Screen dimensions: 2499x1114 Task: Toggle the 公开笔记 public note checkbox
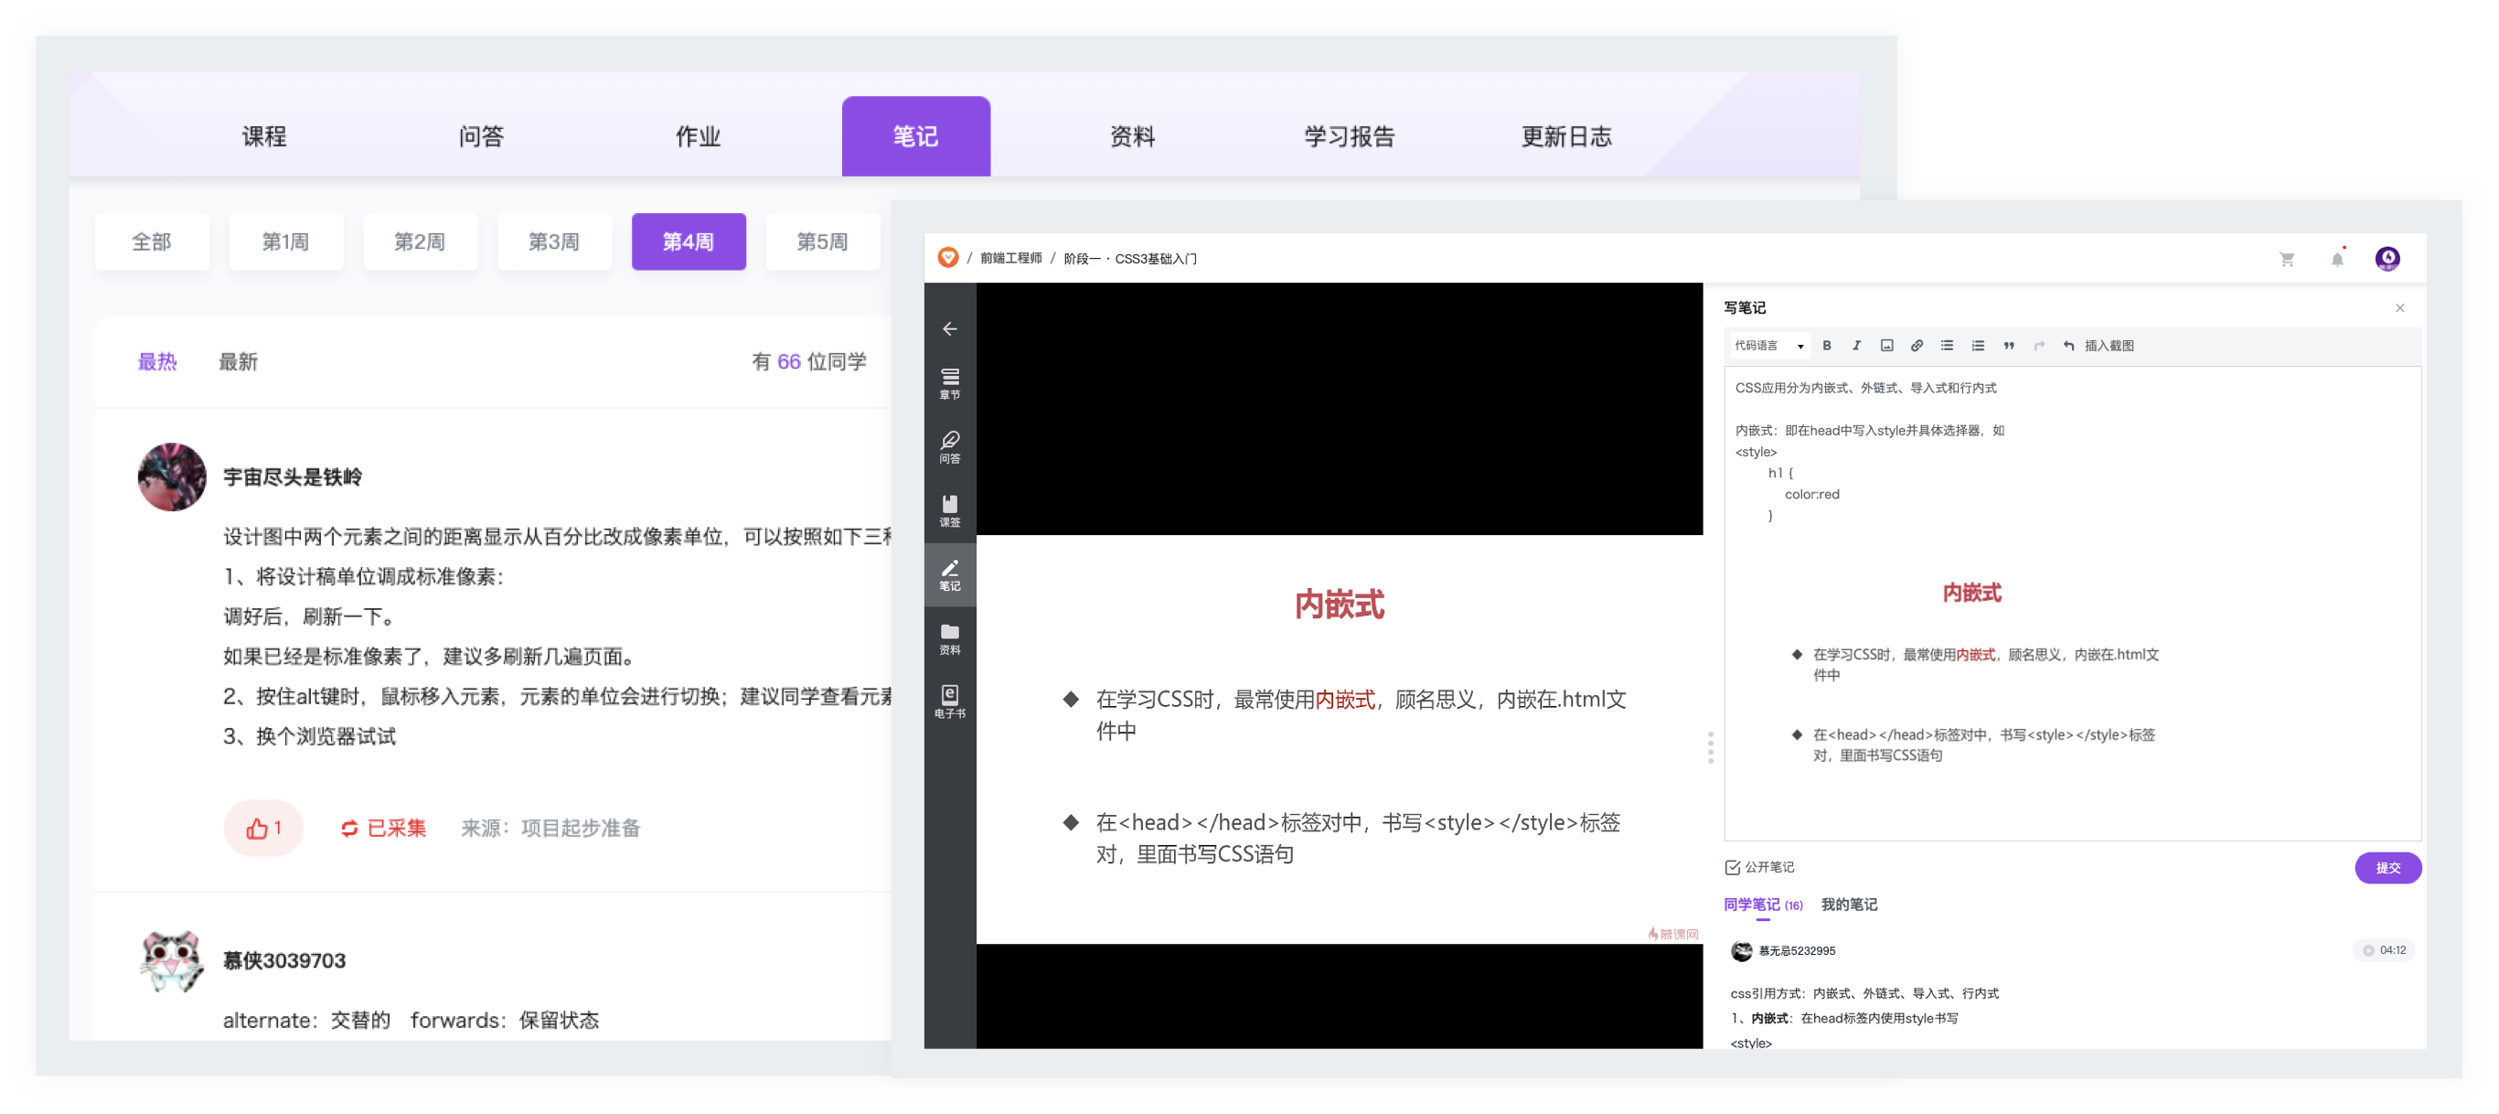(x=1733, y=868)
